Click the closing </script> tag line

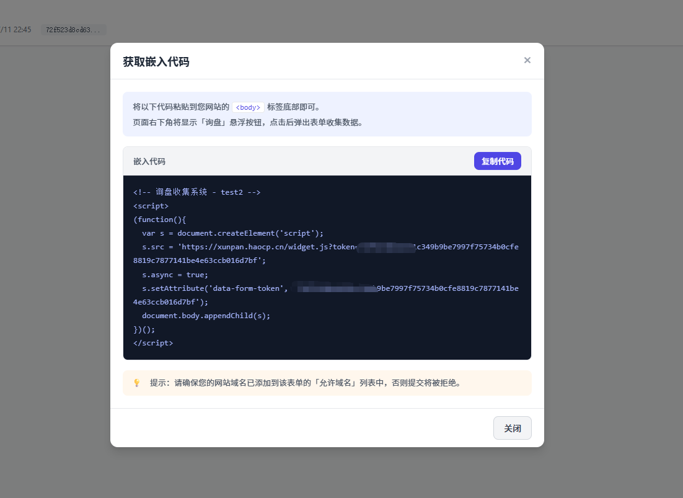pos(153,343)
